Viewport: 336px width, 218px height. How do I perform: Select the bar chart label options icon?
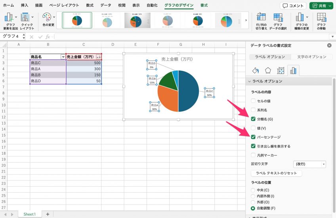click(x=293, y=70)
